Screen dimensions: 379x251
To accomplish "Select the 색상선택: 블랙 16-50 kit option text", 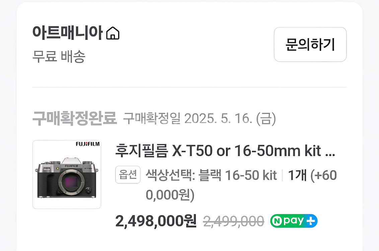I will tap(211, 175).
